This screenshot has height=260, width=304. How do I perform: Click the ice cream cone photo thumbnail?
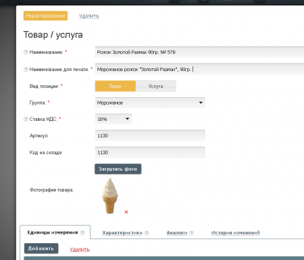point(110,196)
